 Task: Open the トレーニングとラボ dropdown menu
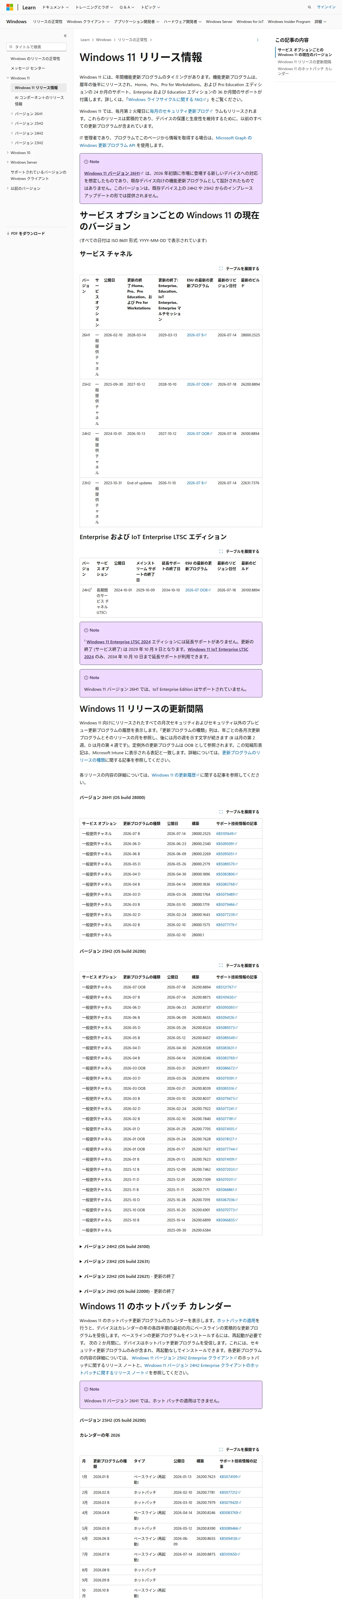pos(94,7)
